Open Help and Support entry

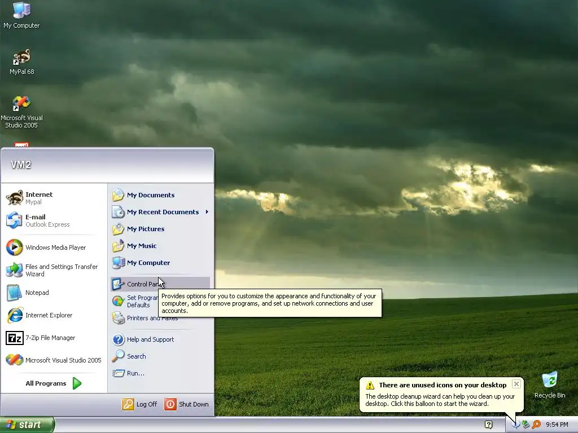click(160, 339)
